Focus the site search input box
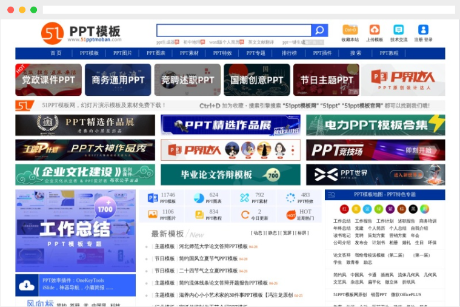Image resolution: width=460 pixels, height=307 pixels. coord(234,30)
